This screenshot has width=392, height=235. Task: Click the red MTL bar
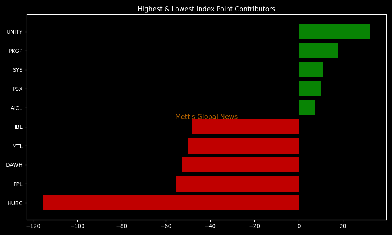click(x=243, y=146)
